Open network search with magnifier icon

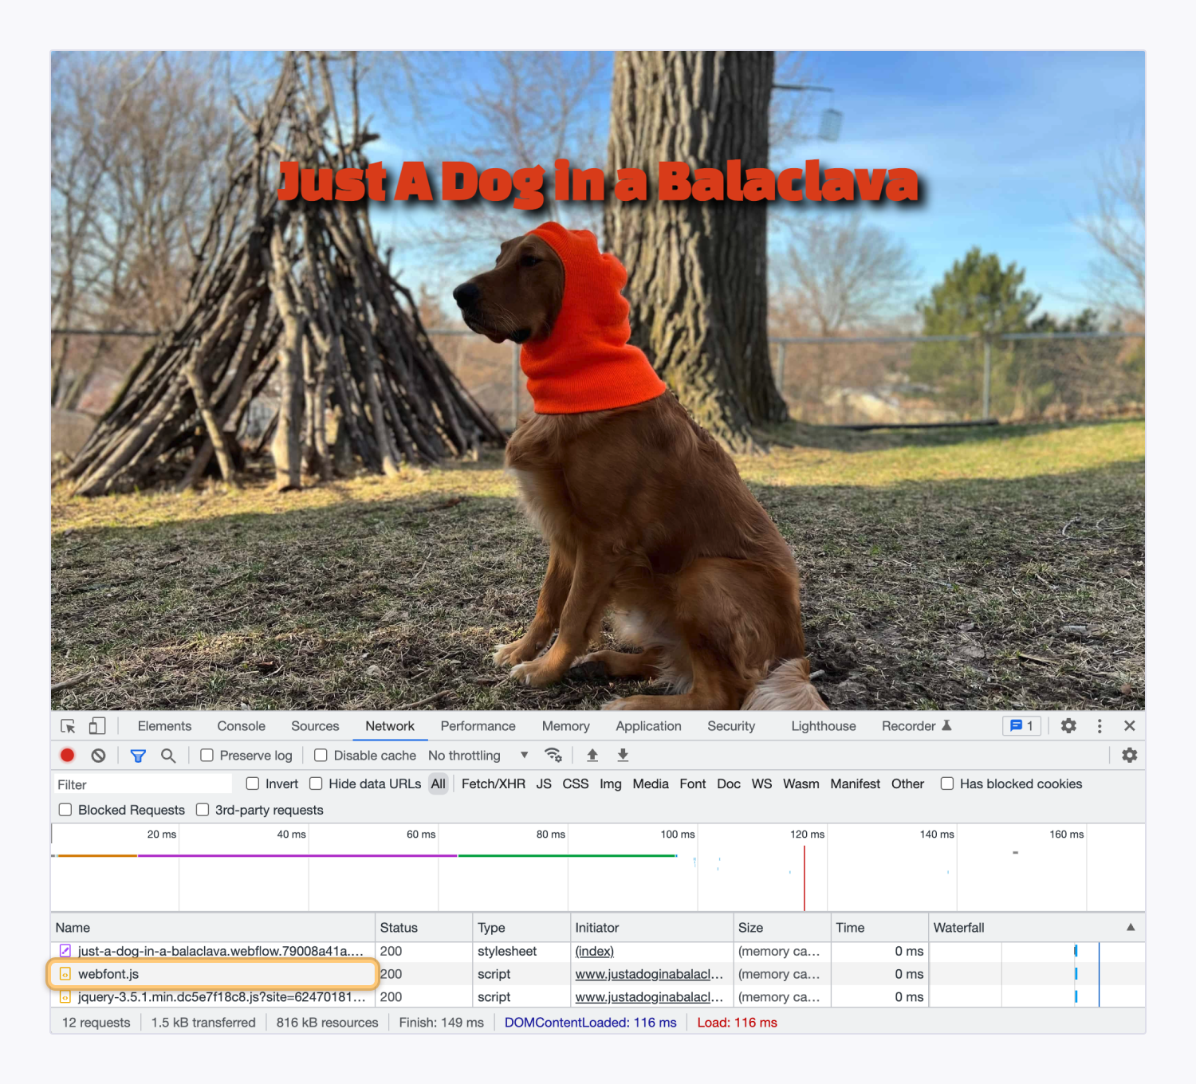tap(168, 756)
